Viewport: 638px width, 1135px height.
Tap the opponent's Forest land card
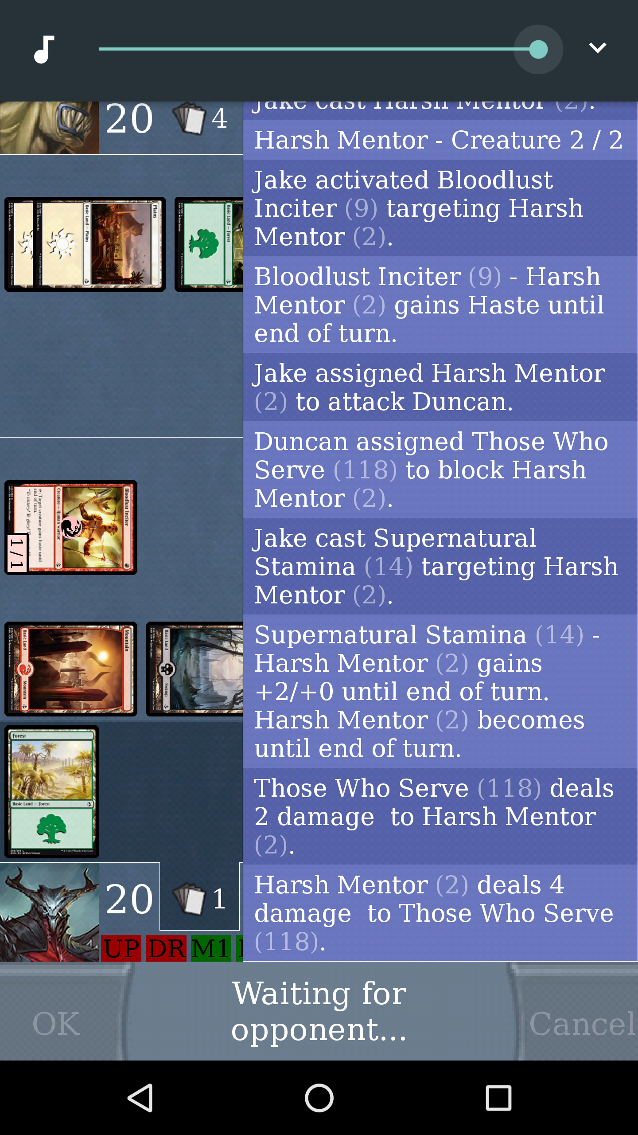click(209, 244)
